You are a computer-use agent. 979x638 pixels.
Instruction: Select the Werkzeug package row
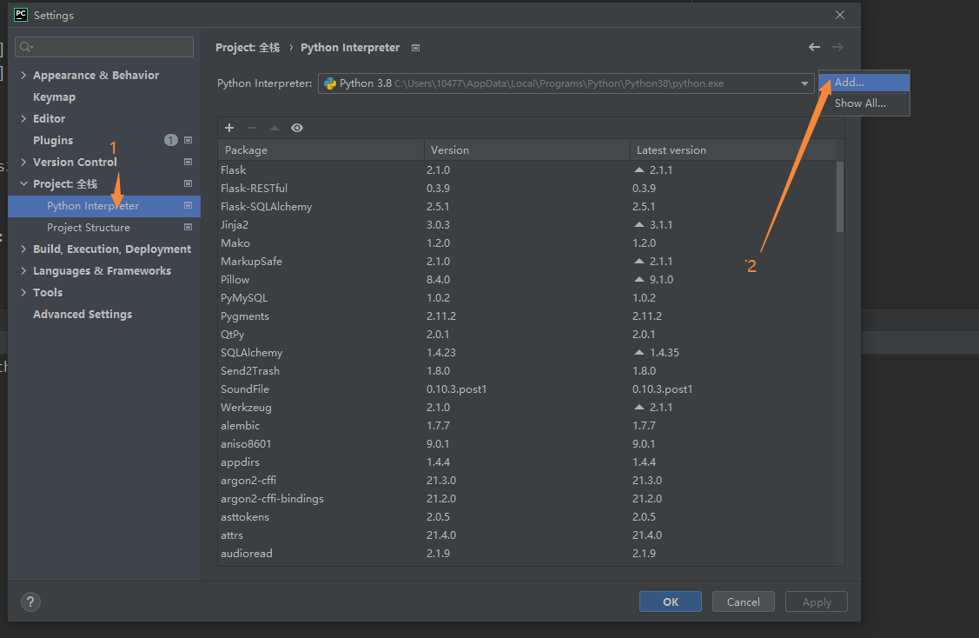(x=527, y=407)
